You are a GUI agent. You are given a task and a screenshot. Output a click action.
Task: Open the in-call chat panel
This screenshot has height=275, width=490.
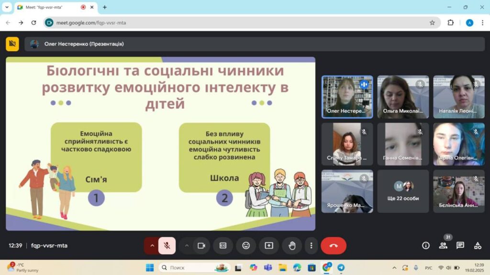(x=460, y=245)
